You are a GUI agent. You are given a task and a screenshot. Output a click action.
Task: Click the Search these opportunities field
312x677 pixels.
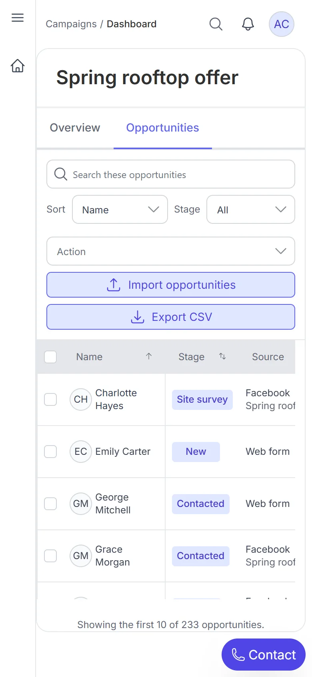[x=171, y=174]
